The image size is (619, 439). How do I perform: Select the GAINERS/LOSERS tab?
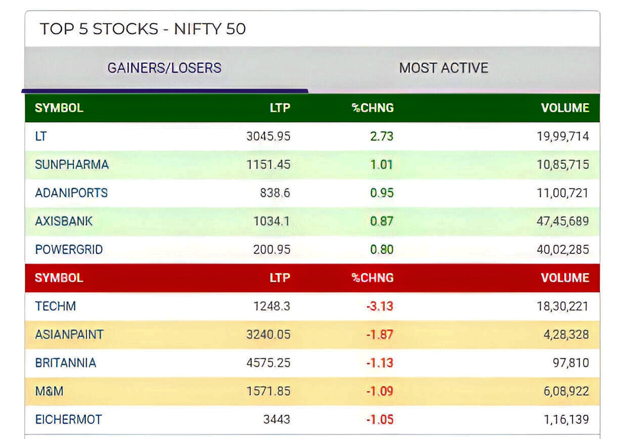(x=164, y=67)
